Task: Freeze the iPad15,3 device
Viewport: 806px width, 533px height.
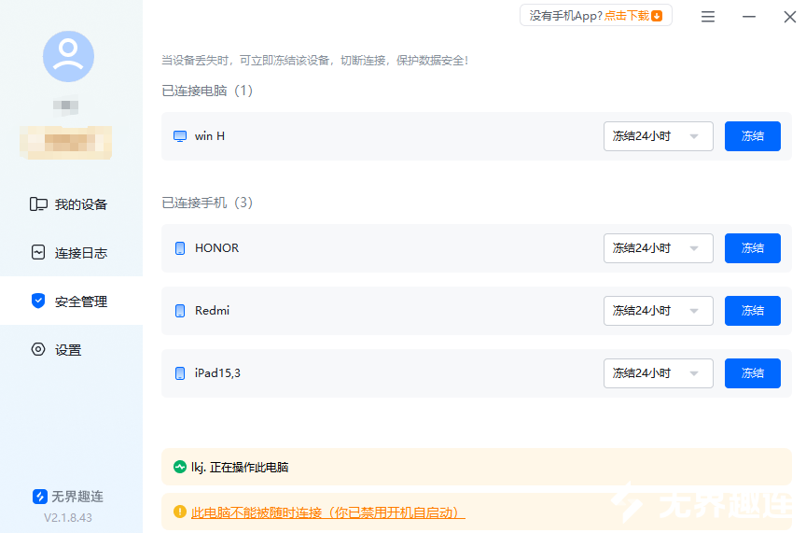Action: 752,373
